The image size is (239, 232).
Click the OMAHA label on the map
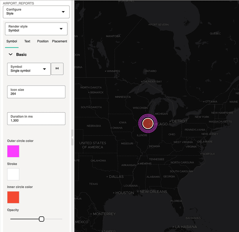coord(117,128)
